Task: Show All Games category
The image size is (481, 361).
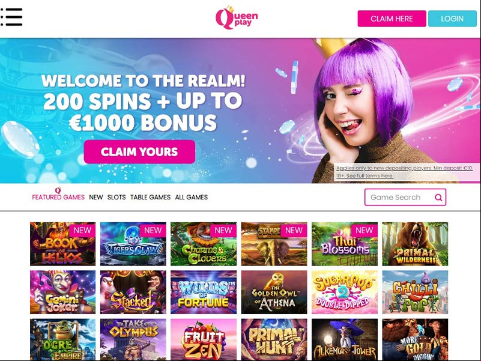Action: tap(192, 197)
